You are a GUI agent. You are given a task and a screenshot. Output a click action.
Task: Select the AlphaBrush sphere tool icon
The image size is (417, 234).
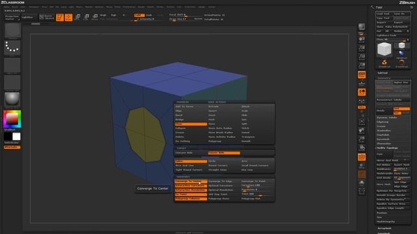(x=401, y=55)
